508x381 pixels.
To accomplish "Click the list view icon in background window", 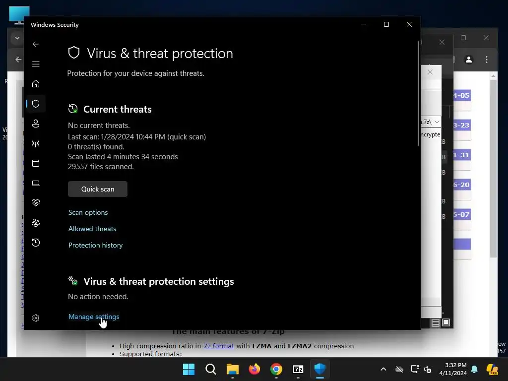I will coord(436,322).
